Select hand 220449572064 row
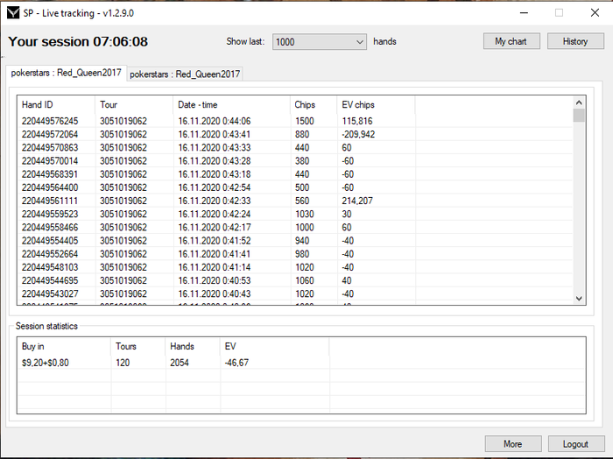 tap(295, 135)
